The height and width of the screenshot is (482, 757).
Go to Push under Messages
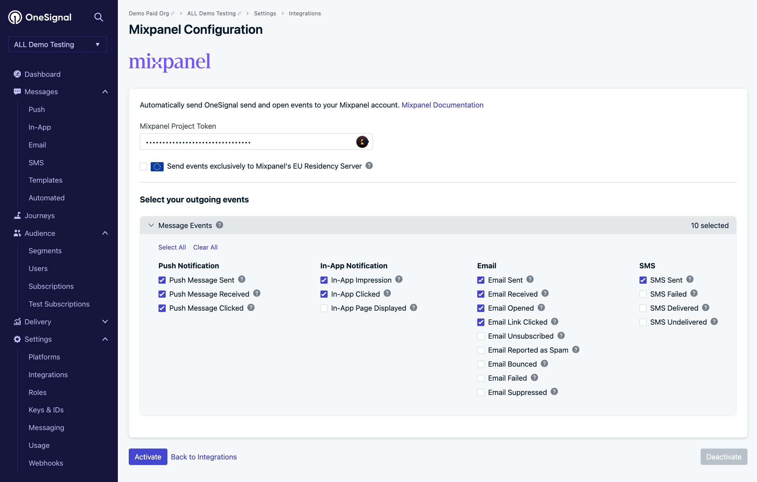click(37, 109)
